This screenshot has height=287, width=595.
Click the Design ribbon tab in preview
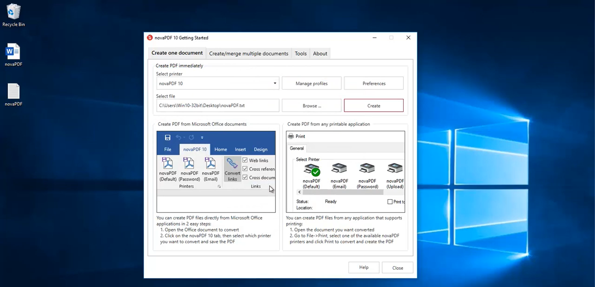click(261, 149)
